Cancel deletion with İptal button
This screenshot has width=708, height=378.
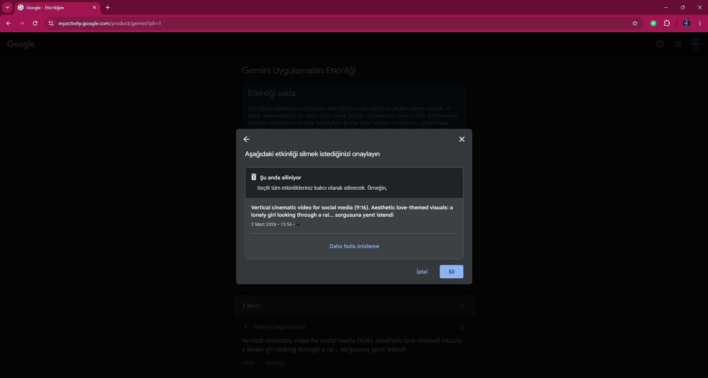click(x=422, y=272)
